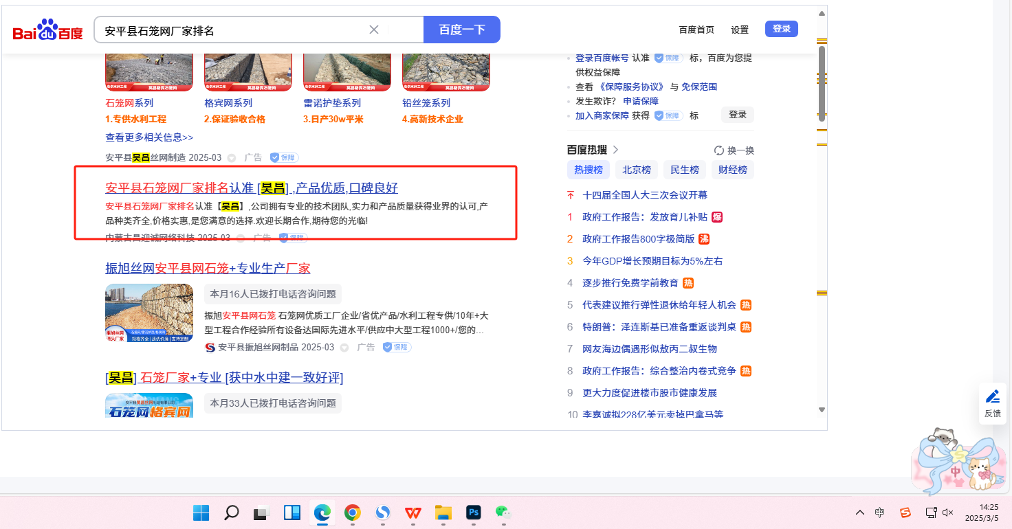Switch to the 民生榜 tab
This screenshot has width=1012, height=529.
pyautogui.click(x=685, y=170)
